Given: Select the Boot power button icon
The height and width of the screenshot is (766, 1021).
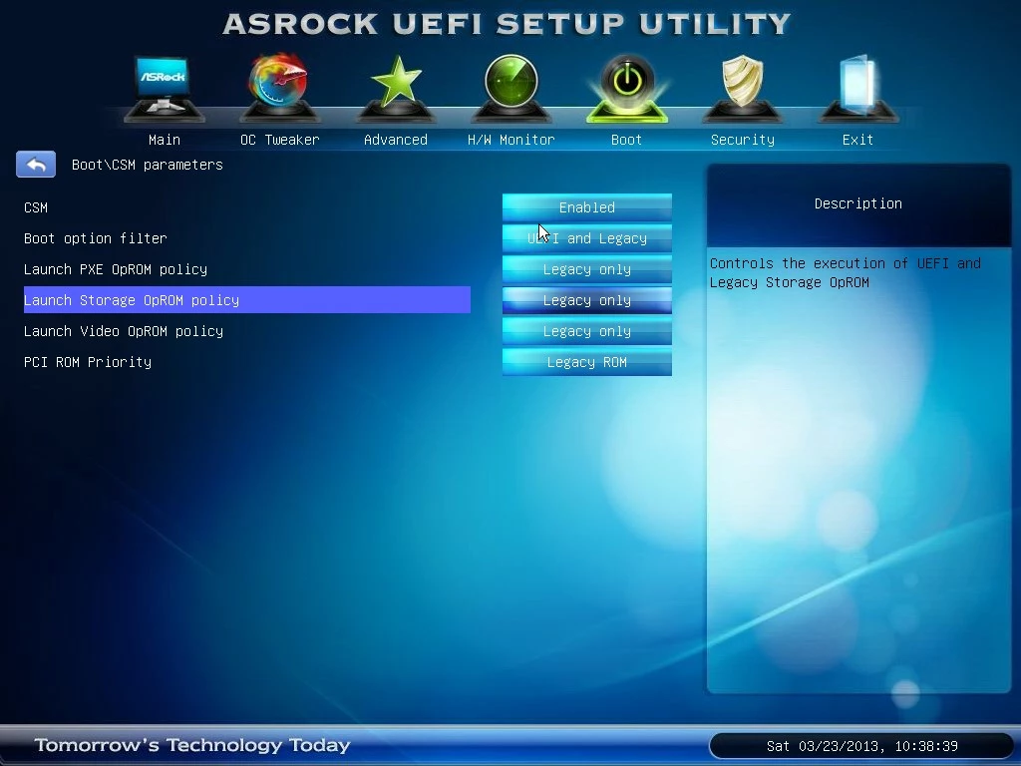Looking at the screenshot, I should (627, 88).
